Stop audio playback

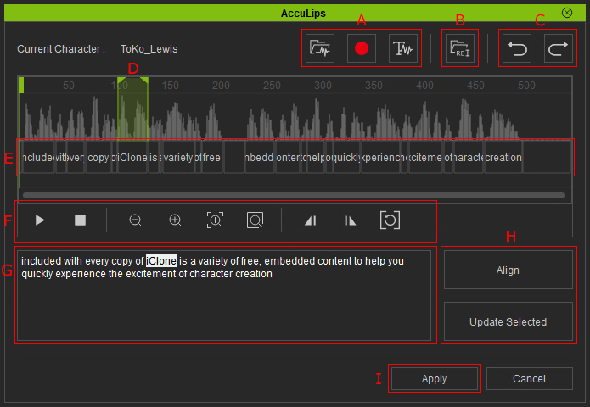point(80,220)
